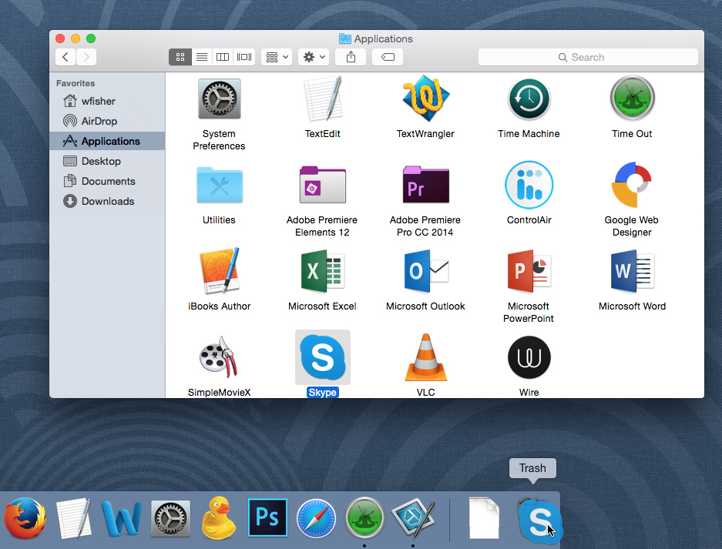Screen dimensions: 722x549
Task: Click the Share toolbar button
Action: (x=351, y=57)
